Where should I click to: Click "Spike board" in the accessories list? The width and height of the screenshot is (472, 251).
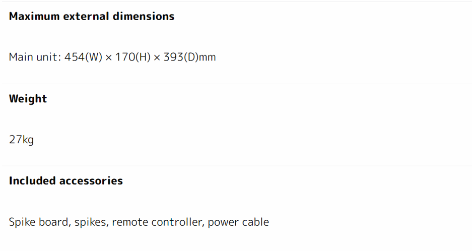[39, 222]
